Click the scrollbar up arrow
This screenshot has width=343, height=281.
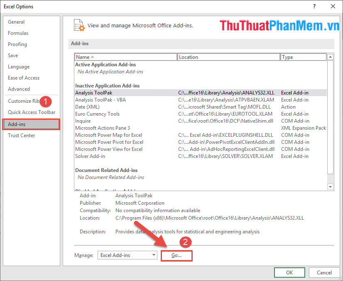click(331, 56)
